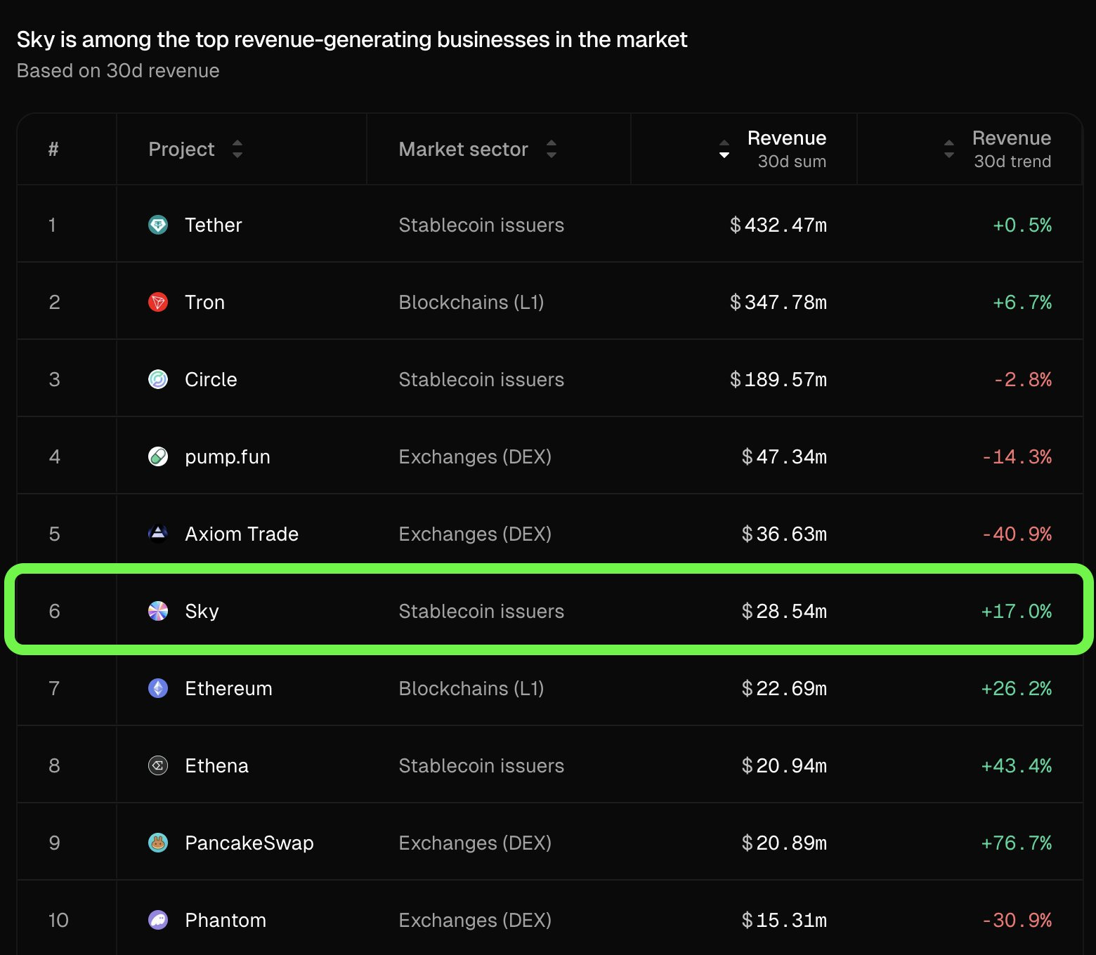Click the Circle logo icon
The width and height of the screenshot is (1096, 955).
(158, 379)
